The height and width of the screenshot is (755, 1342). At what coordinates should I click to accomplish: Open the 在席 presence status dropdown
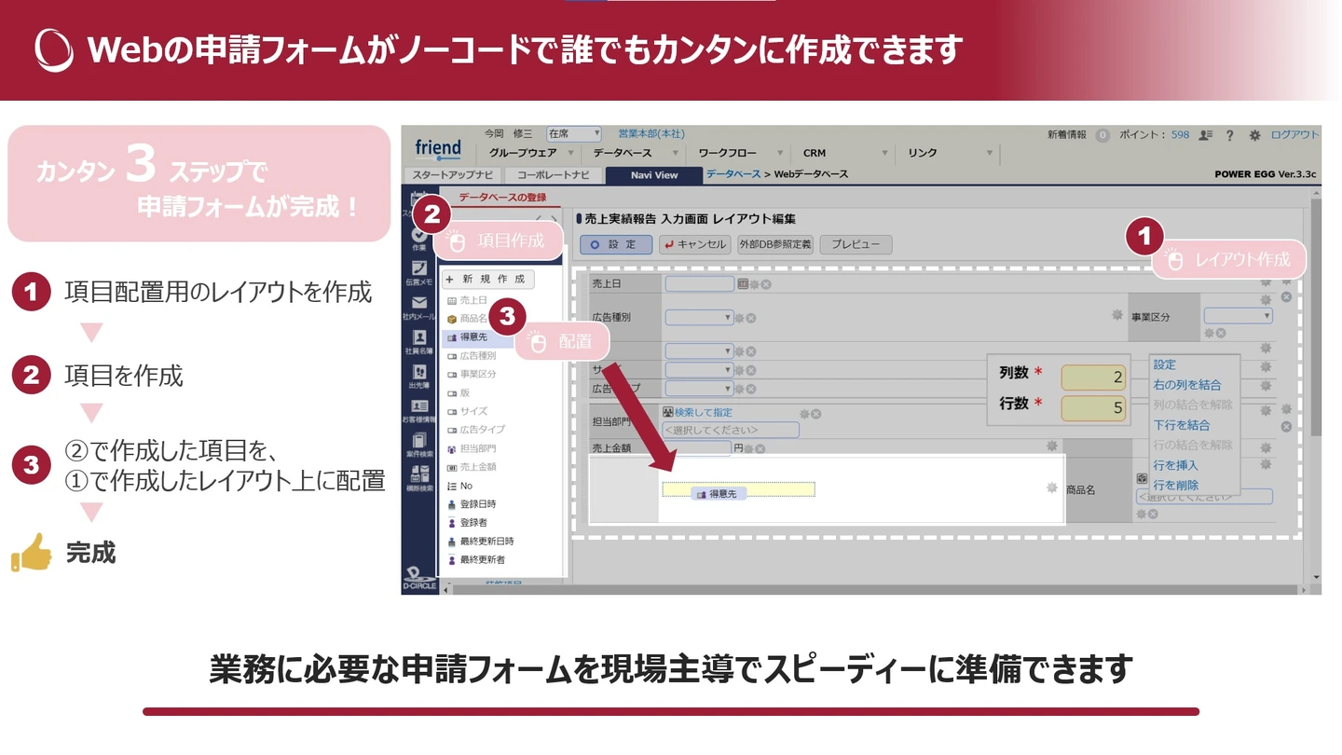pos(572,133)
